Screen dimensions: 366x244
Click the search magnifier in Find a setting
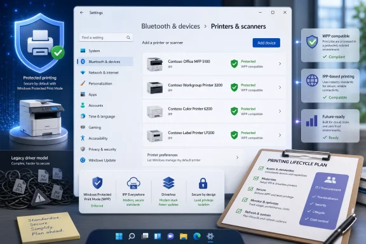(128, 37)
